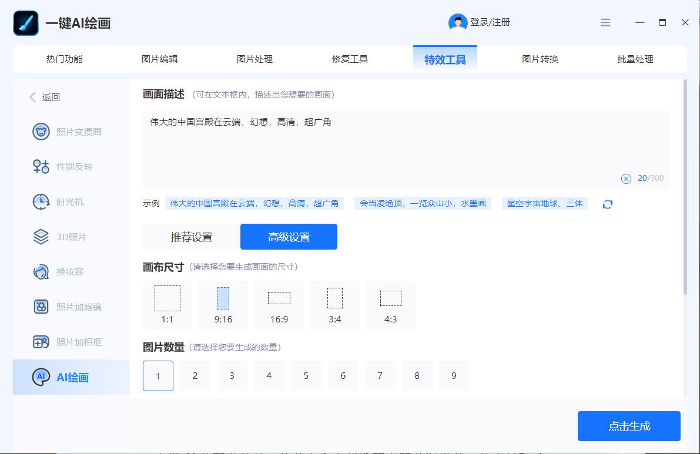The height and width of the screenshot is (454, 700).
Task: Click the 时光机 clock icon
Action: (x=41, y=201)
